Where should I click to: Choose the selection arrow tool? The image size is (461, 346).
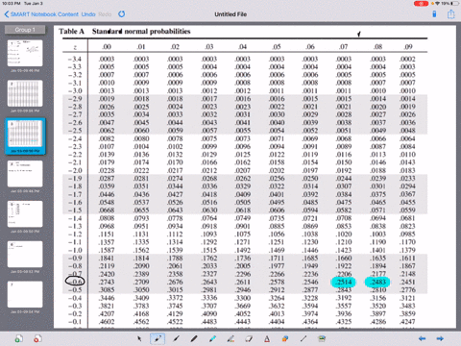[x=139, y=338]
